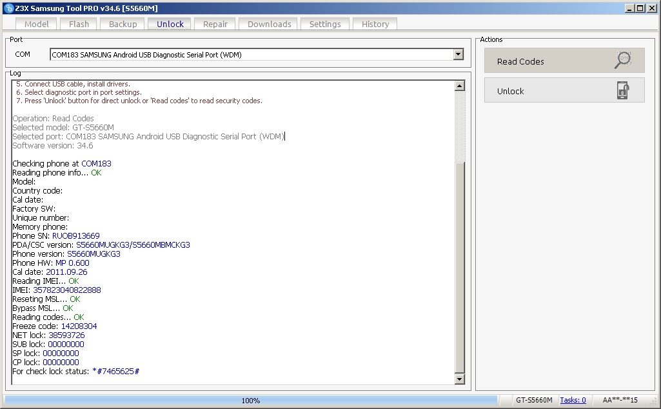661x409 pixels.
Task: Close the Z3X Samsung Tool window
Action: click(x=651, y=8)
